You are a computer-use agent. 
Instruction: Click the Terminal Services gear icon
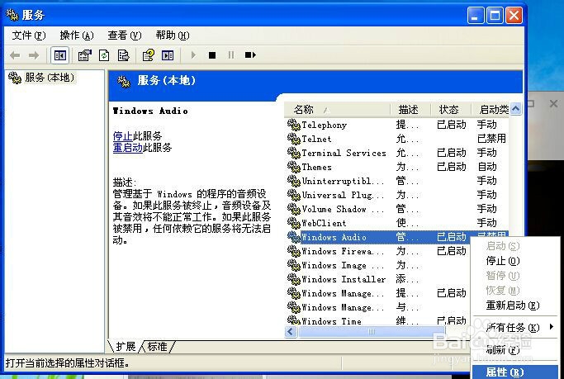point(294,153)
